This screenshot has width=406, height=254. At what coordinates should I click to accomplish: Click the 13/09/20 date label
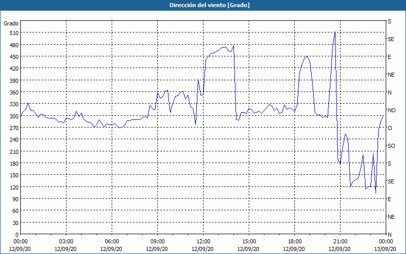pos(386,249)
